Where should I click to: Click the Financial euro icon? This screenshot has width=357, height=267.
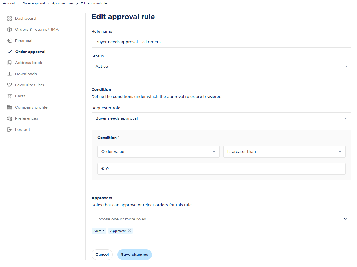tap(10, 41)
